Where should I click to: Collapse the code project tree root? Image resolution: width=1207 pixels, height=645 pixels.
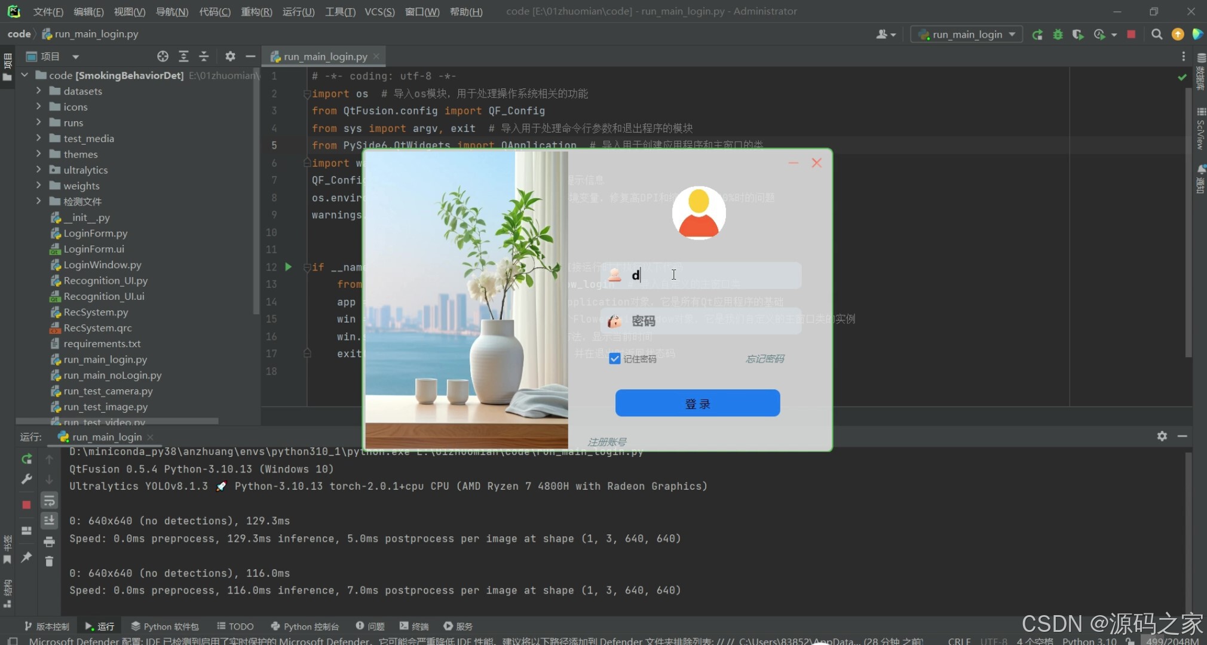24,75
